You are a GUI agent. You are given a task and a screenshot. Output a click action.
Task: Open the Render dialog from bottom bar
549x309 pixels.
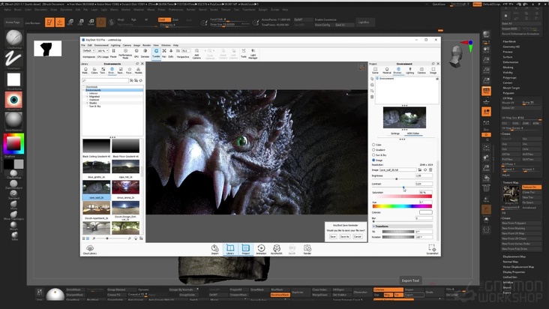[307, 249]
